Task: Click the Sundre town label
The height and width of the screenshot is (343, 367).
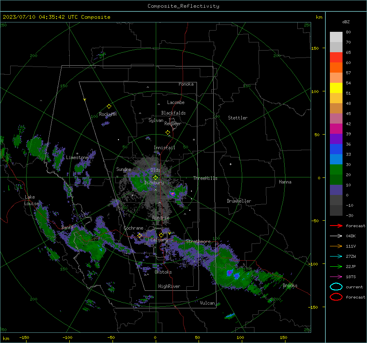Action: point(124,169)
